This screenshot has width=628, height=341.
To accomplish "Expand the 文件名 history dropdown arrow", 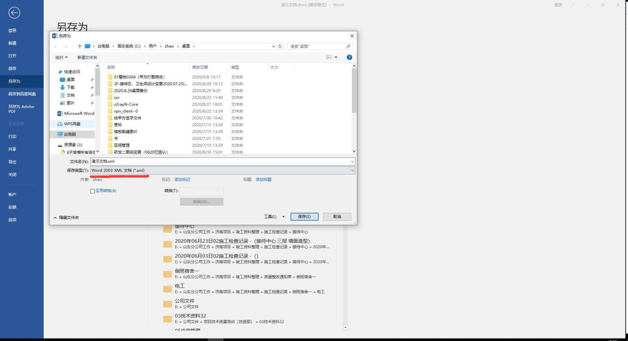I will tap(352, 161).
